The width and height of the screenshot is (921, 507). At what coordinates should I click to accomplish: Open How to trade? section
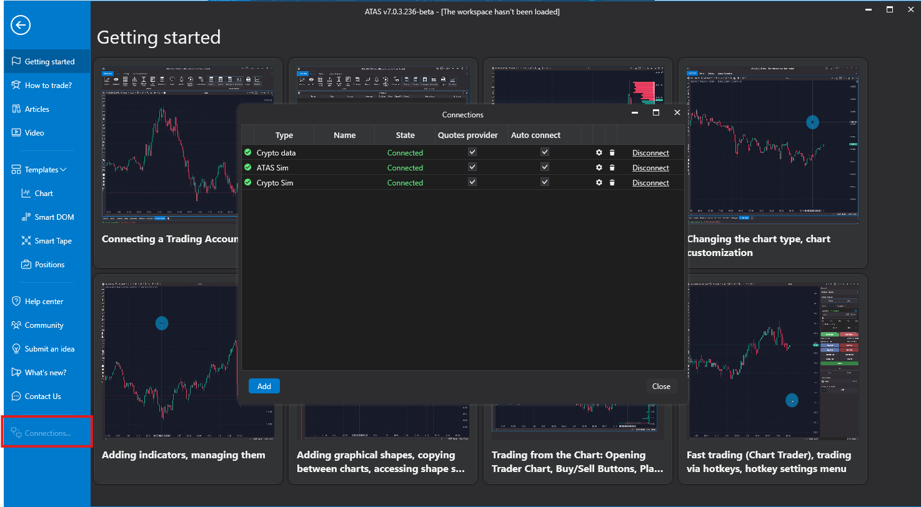pyautogui.click(x=47, y=86)
